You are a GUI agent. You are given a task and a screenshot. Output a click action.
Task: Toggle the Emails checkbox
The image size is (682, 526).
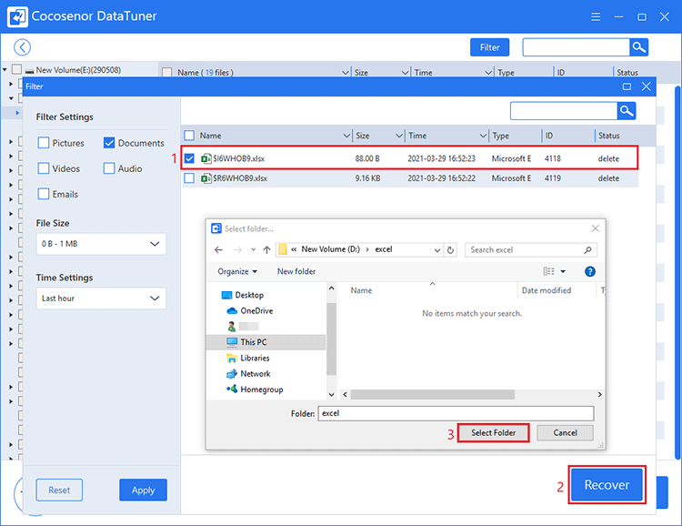tap(44, 194)
